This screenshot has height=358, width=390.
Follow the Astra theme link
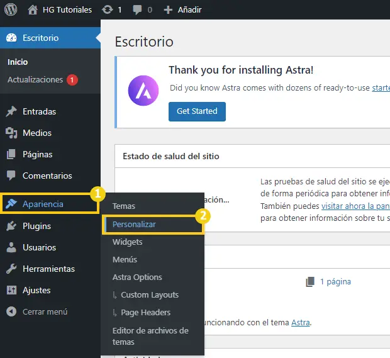(x=301, y=322)
